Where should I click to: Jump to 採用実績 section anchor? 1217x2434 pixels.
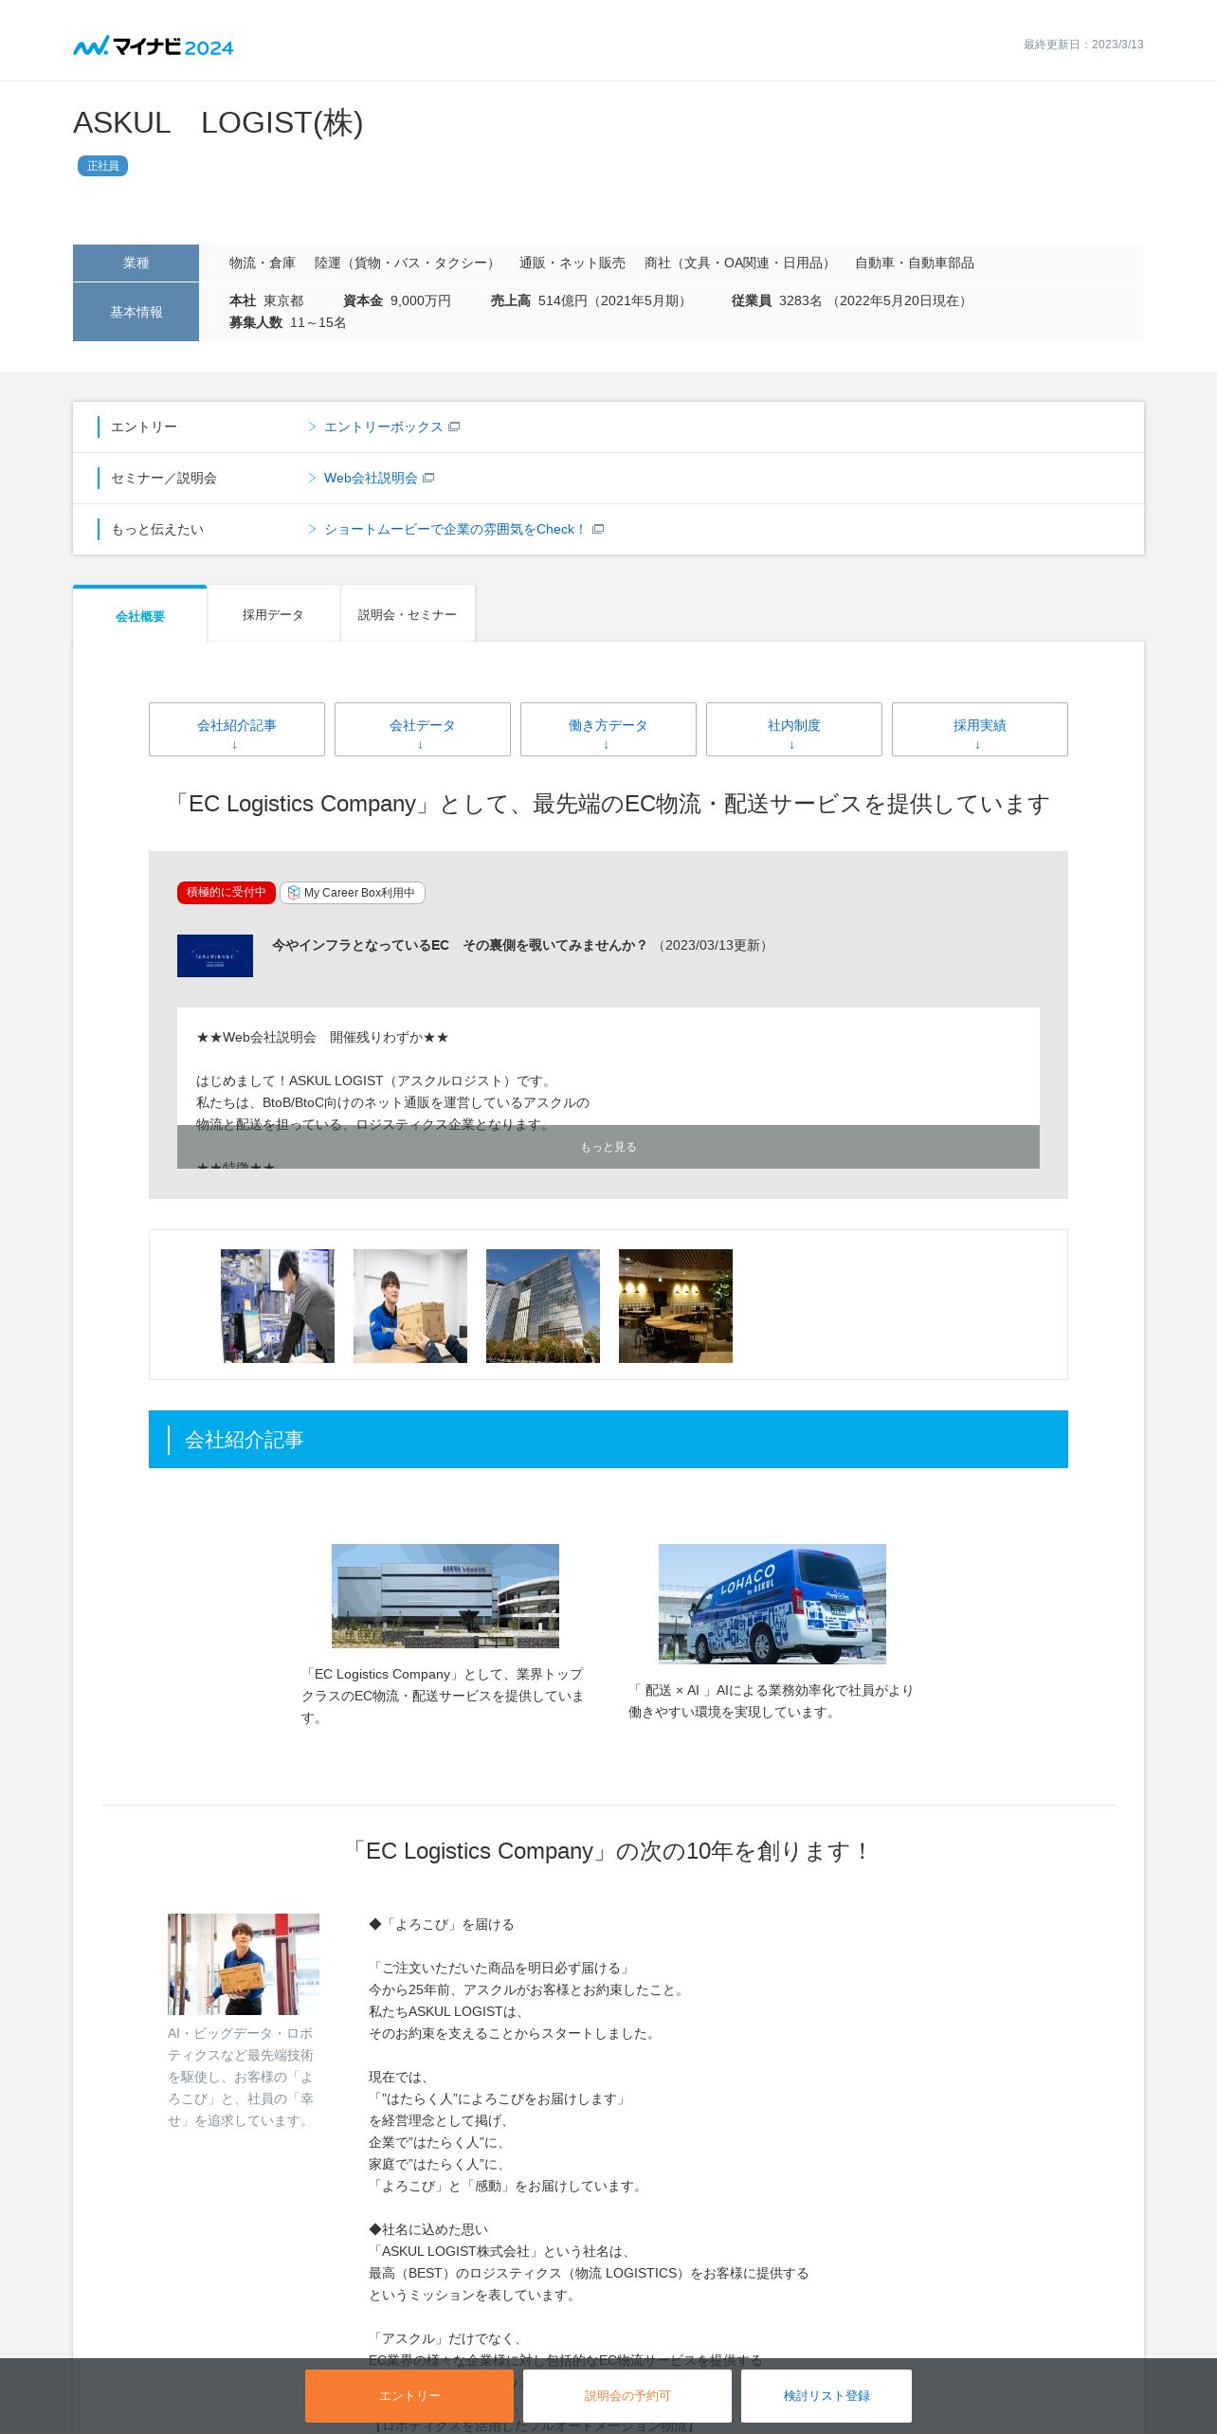point(980,729)
